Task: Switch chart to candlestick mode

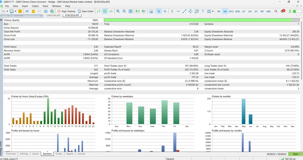Action: (x=105, y=11)
